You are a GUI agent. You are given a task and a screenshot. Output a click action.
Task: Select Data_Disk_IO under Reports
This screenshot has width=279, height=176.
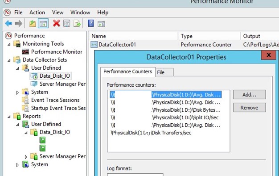coord(55,132)
